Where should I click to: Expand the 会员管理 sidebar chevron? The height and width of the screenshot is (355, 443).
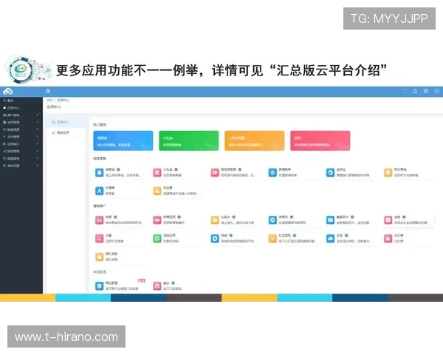[x=38, y=122]
